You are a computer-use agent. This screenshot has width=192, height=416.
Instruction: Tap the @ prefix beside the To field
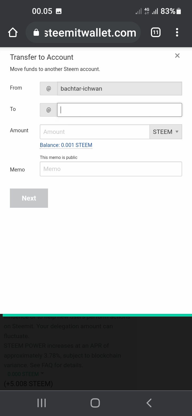pyautogui.click(x=49, y=110)
